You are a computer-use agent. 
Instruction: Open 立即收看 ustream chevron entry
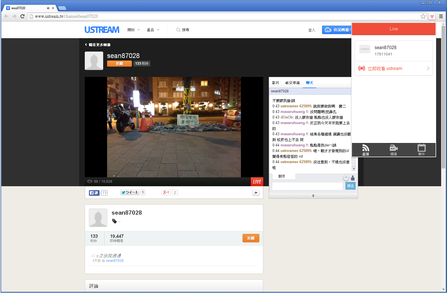393,69
